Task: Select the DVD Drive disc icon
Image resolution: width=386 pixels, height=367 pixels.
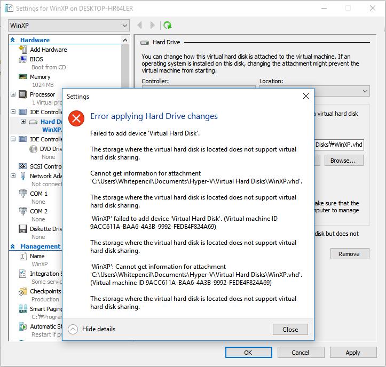Action: click(33, 149)
